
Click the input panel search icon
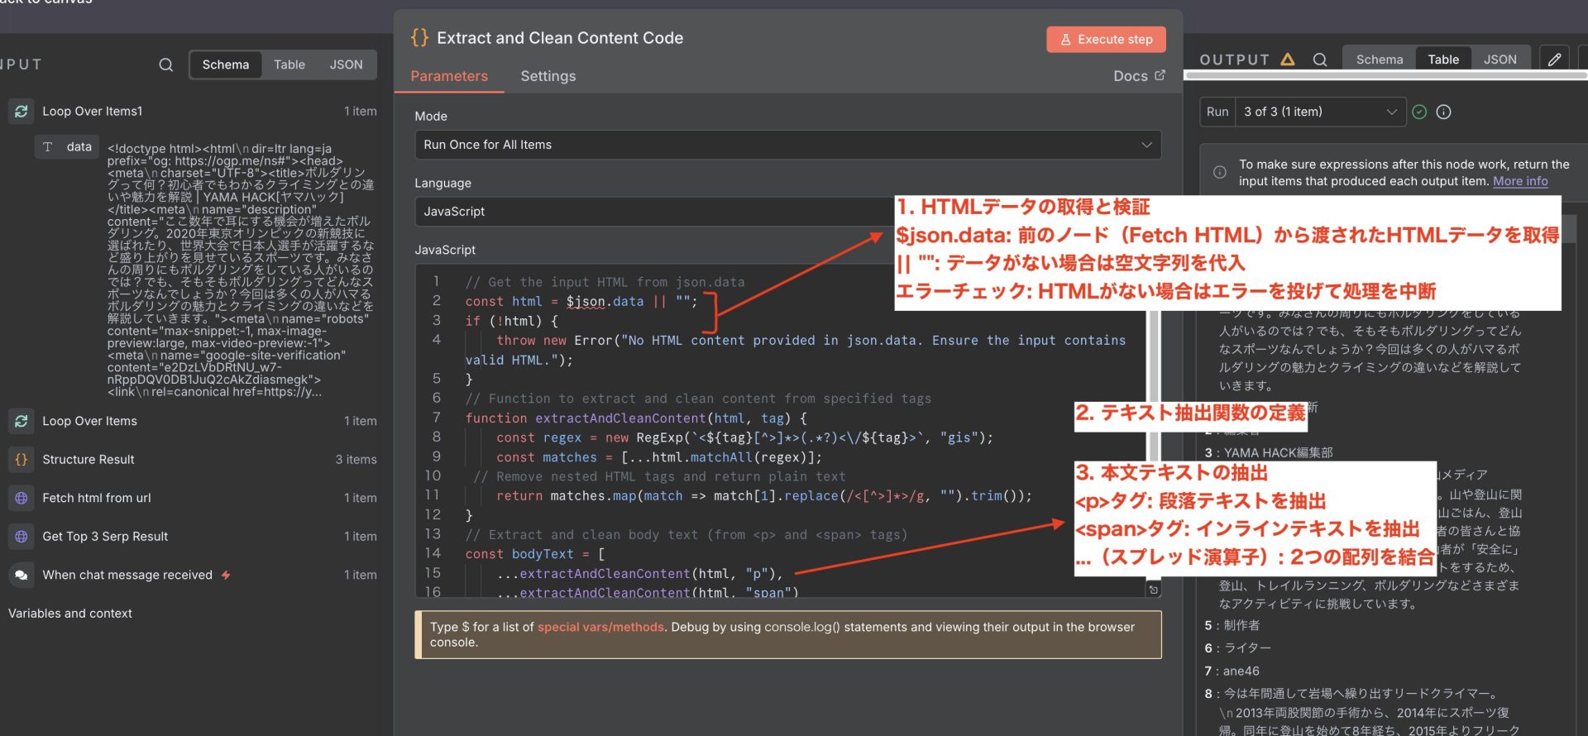click(166, 65)
